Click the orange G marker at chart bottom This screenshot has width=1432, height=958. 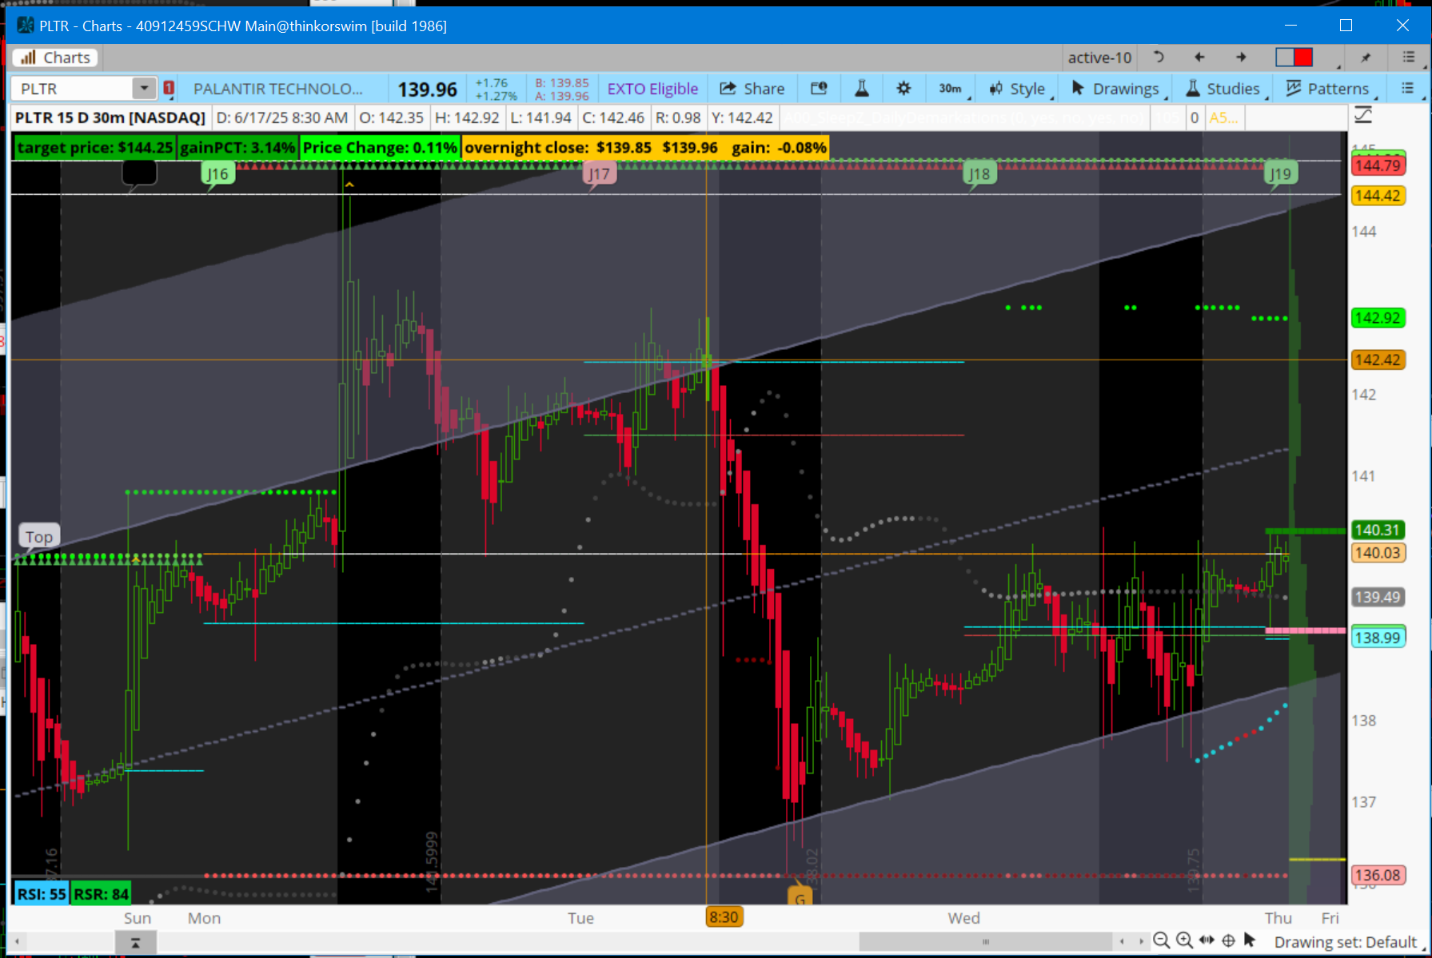pyautogui.click(x=800, y=896)
